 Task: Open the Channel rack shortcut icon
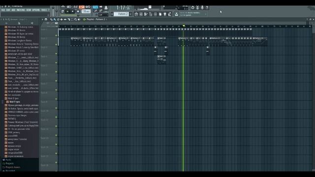[x=141, y=14]
